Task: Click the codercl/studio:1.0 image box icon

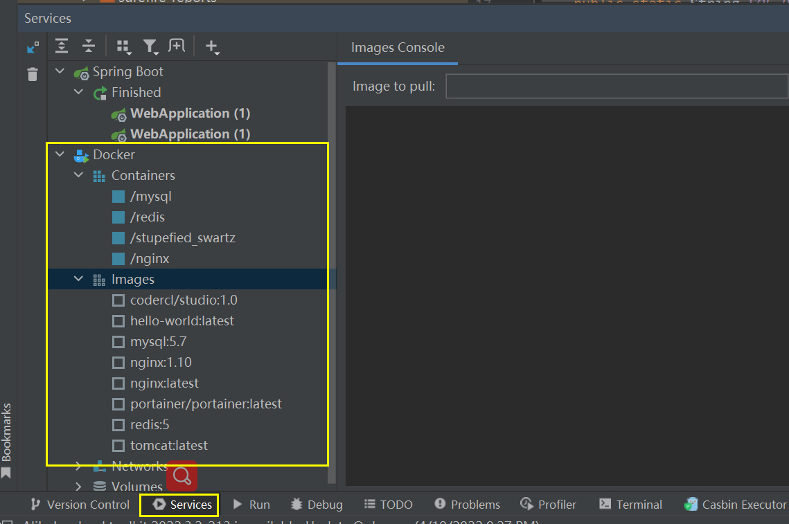Action: [x=118, y=300]
